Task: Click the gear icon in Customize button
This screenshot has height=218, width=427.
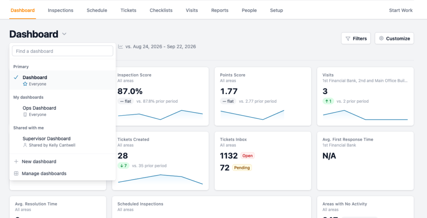Action: (x=381, y=38)
